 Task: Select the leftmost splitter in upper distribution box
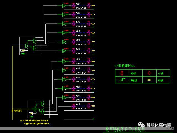[x=27, y=45]
